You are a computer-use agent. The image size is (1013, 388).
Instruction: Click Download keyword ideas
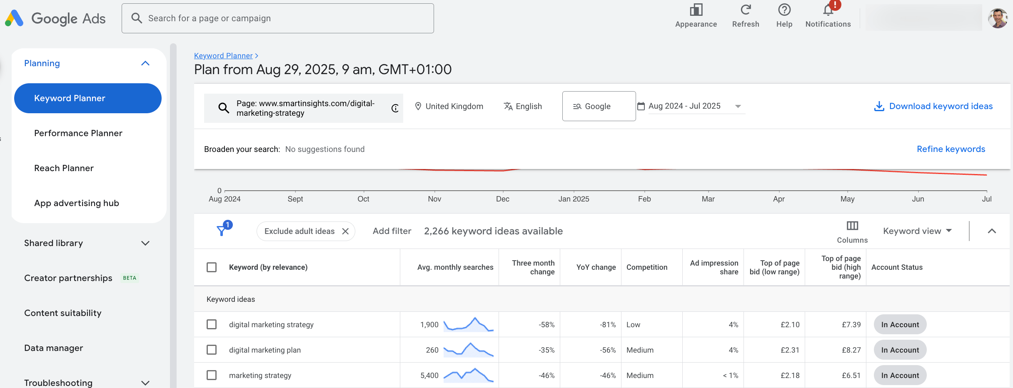pyautogui.click(x=933, y=106)
